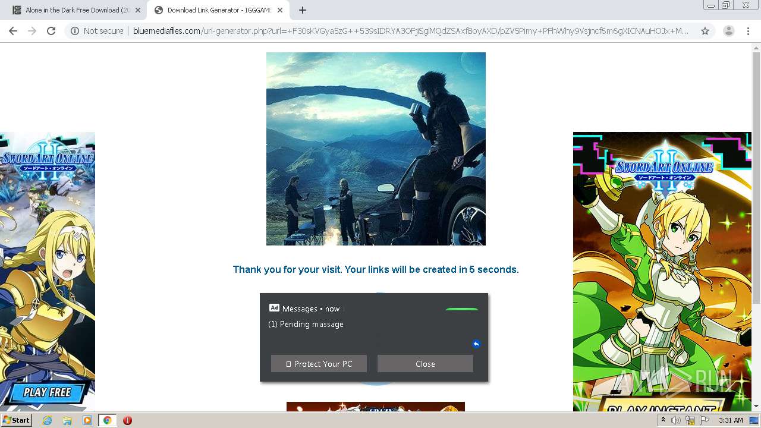Launch Internet Explorer from the taskbar
This screenshot has width=761, height=428.
point(47,420)
